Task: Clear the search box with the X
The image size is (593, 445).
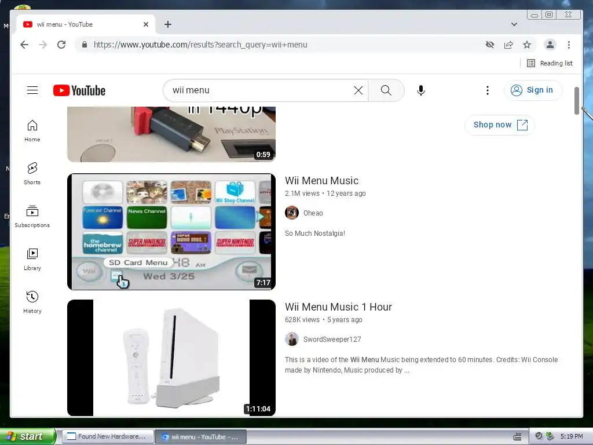Action: point(358,90)
